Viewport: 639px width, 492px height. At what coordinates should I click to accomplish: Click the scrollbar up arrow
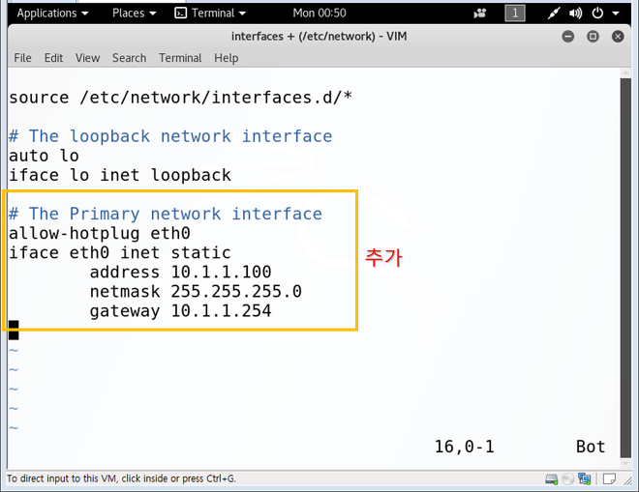tap(625, 72)
